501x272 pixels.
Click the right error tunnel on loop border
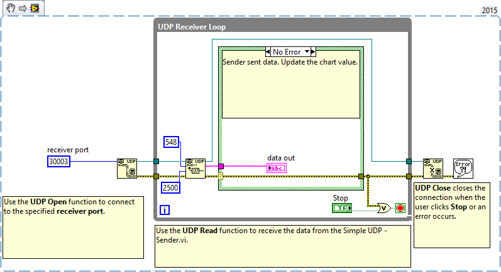tap(409, 177)
